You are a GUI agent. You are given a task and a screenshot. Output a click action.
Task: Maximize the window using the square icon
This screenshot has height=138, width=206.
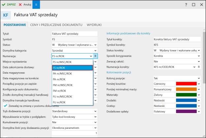coord(193,5)
